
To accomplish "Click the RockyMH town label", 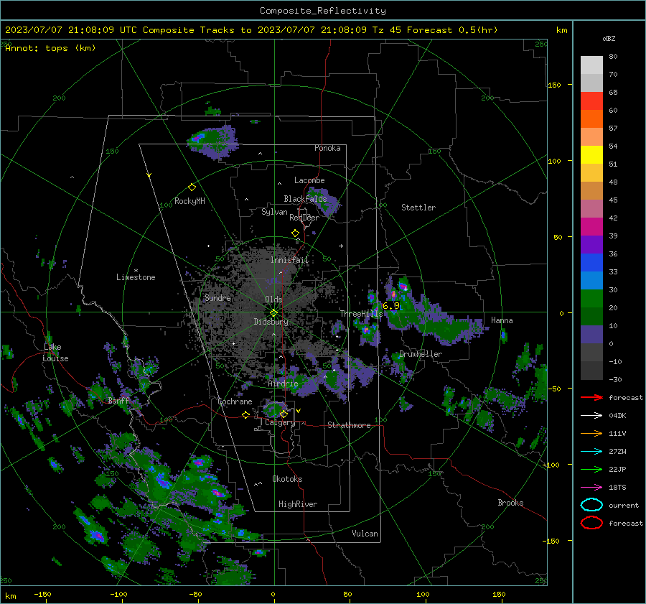I will tap(189, 201).
